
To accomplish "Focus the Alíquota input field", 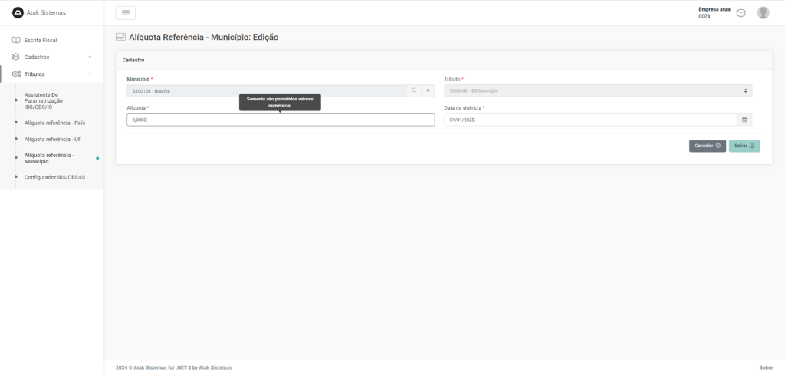I will click(x=281, y=120).
